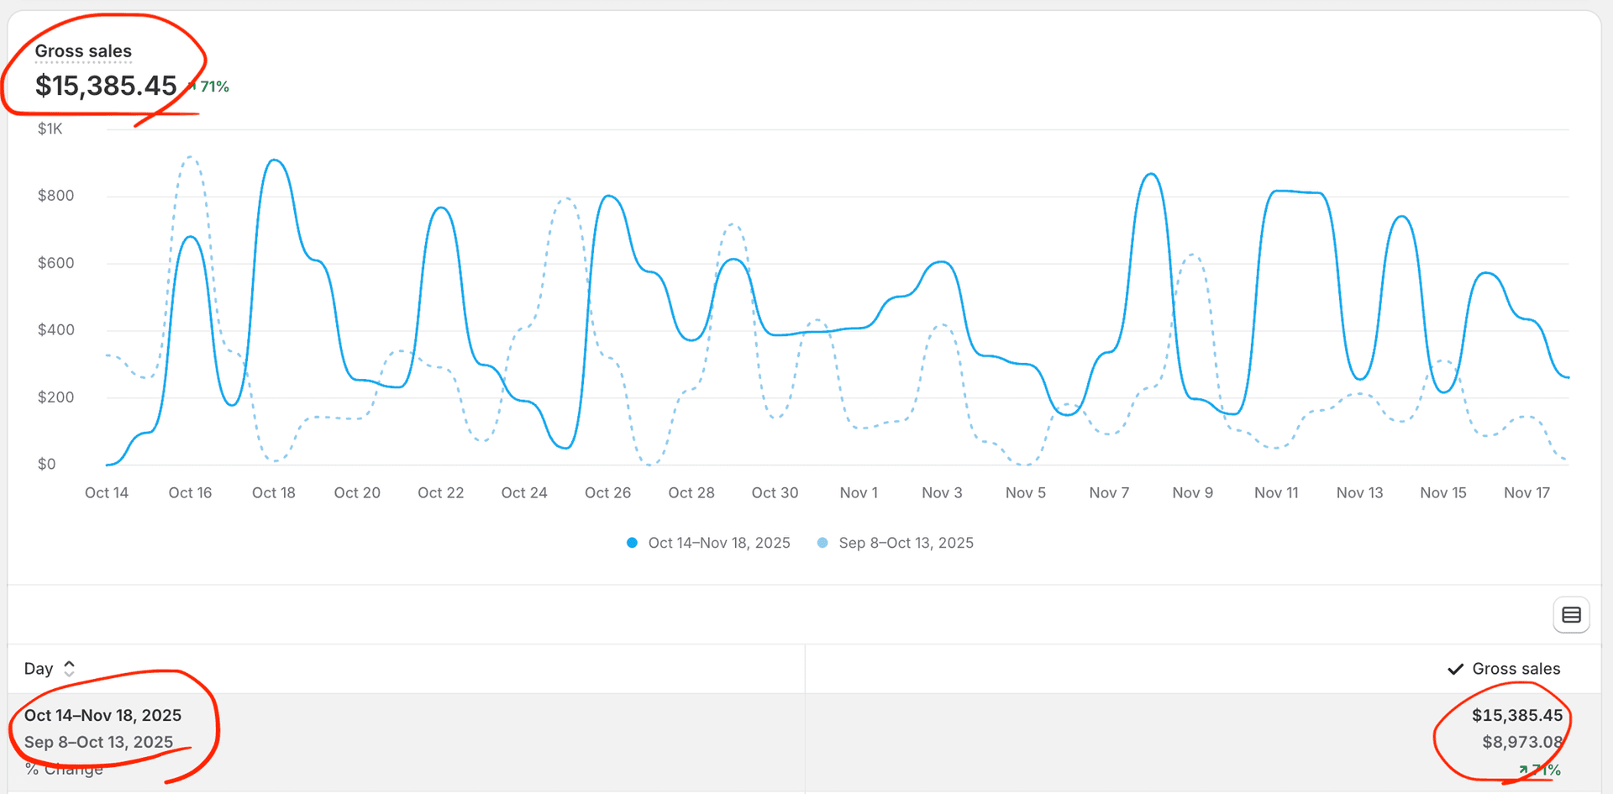
Task: Toggle the Sep 8–Oct 13, 2025 series visibility
Action: (906, 543)
